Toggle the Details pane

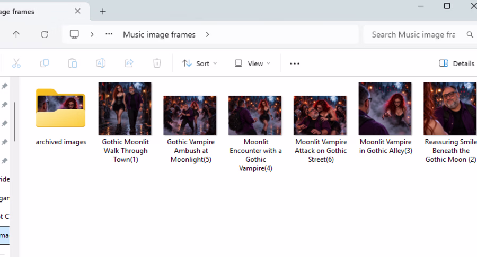456,63
